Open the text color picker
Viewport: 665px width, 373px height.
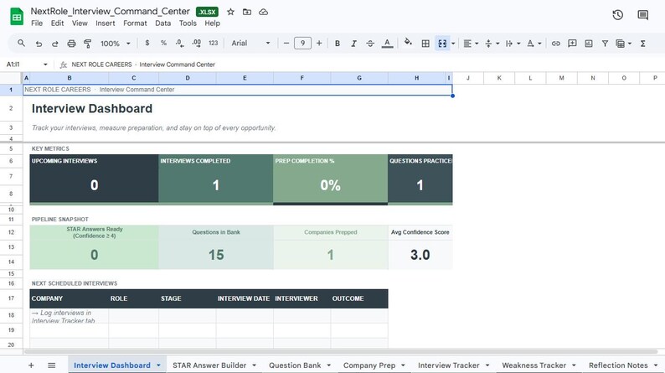click(387, 44)
